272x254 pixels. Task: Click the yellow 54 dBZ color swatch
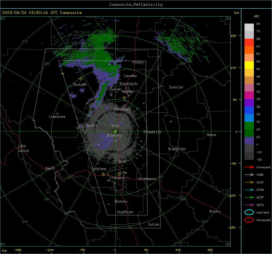[249, 65]
